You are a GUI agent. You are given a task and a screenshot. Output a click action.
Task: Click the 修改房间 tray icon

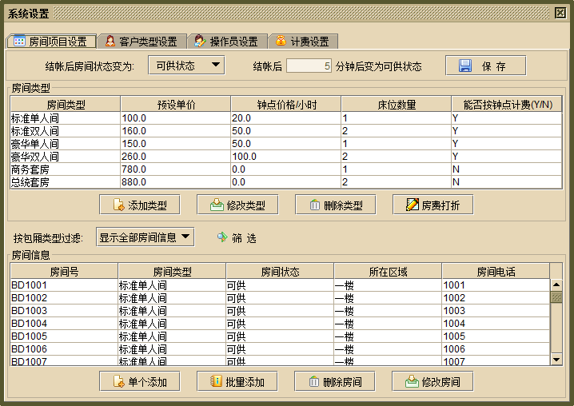pyautogui.click(x=412, y=381)
